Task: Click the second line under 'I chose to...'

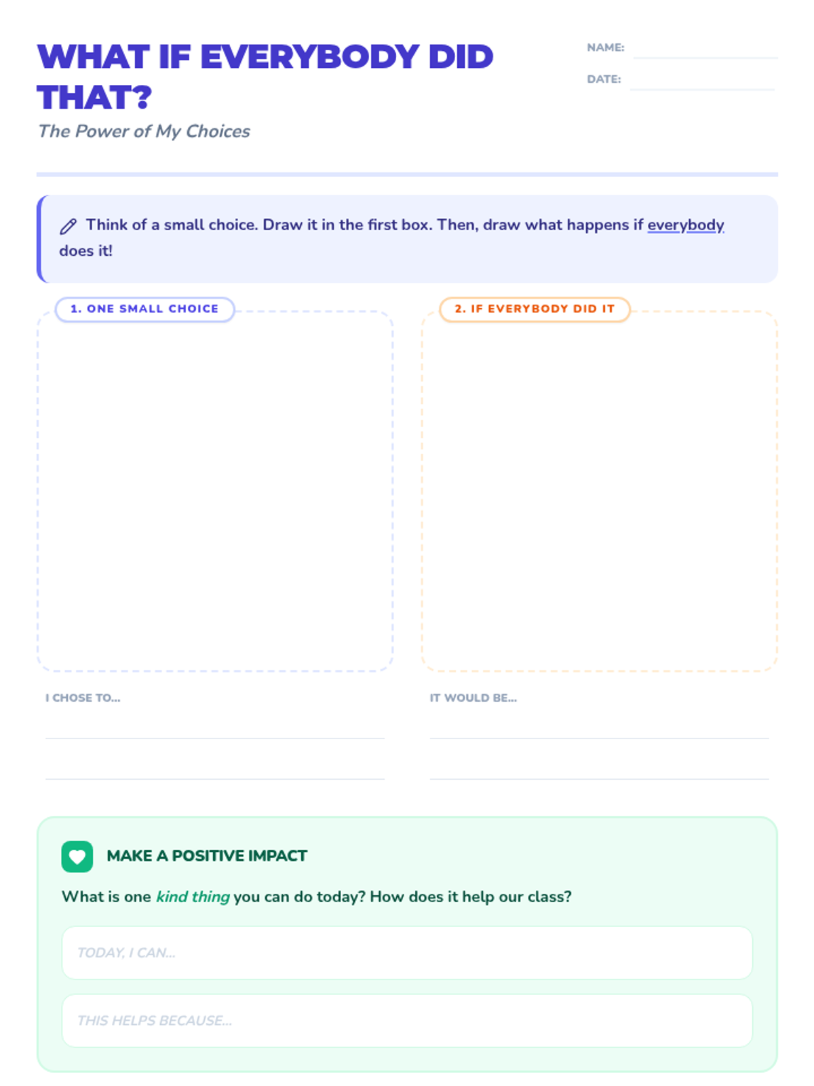Action: [x=215, y=768]
